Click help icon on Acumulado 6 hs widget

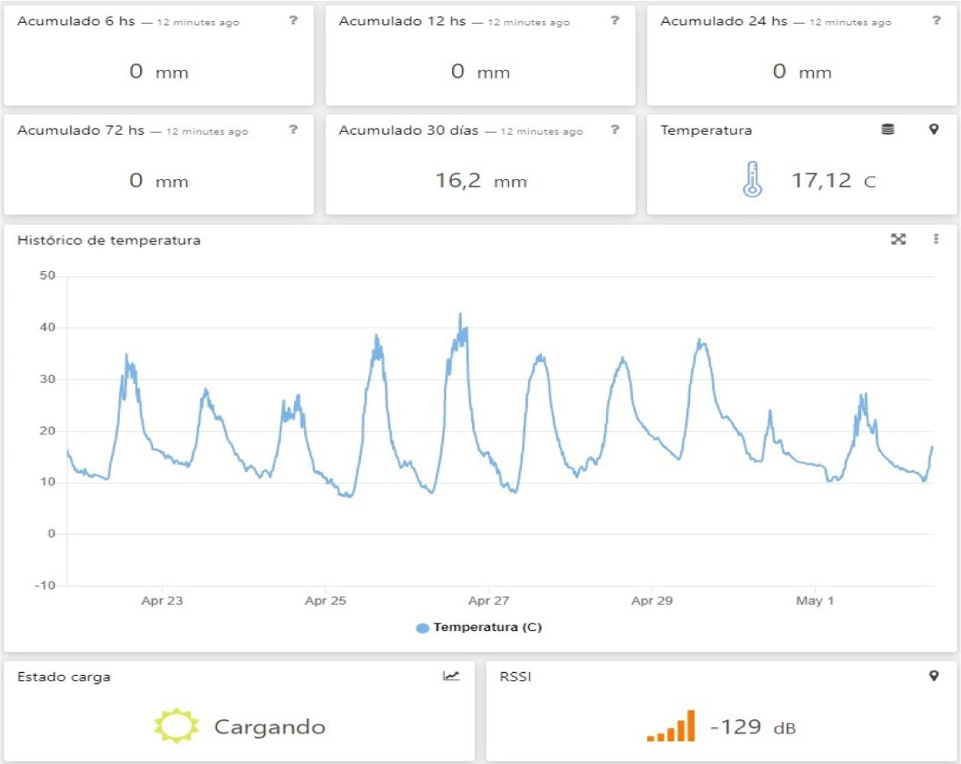point(293,20)
